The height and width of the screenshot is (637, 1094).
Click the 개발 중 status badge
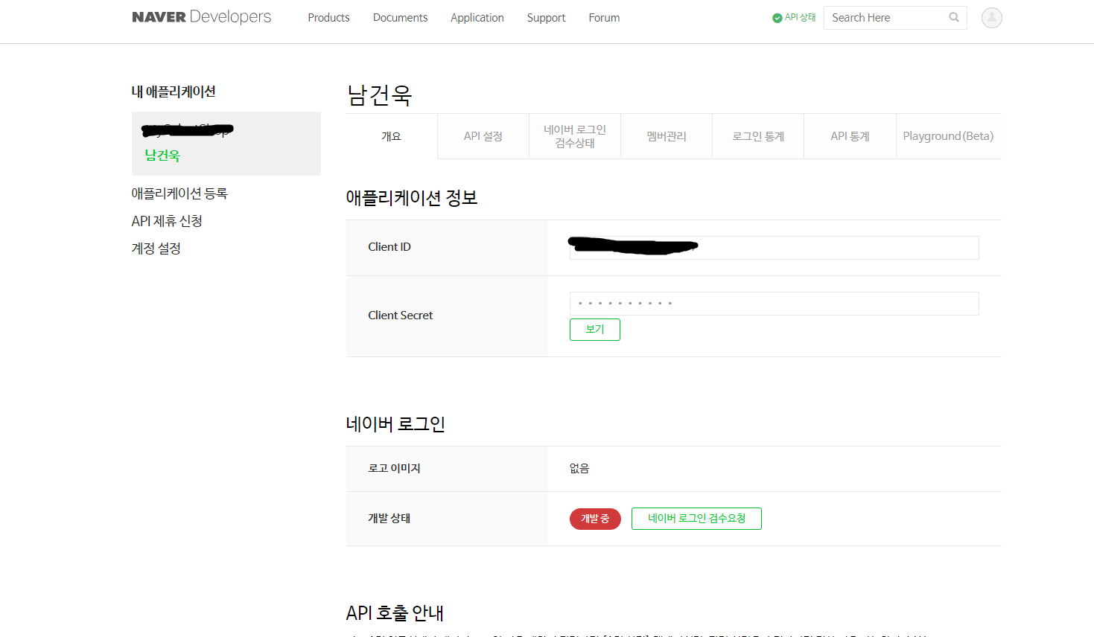point(595,519)
